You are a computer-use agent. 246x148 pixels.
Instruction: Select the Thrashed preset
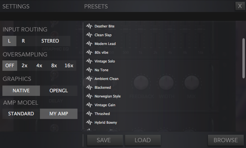coord(102,114)
